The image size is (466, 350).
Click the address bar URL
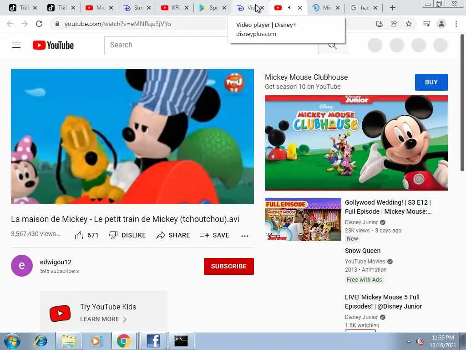[x=118, y=24]
